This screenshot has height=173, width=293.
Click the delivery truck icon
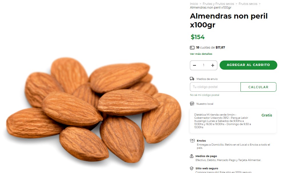pos(192,79)
